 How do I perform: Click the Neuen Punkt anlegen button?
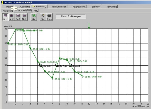pyautogui.click(x=71, y=16)
